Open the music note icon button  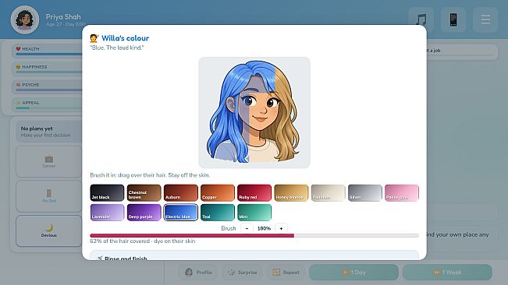[x=421, y=19]
